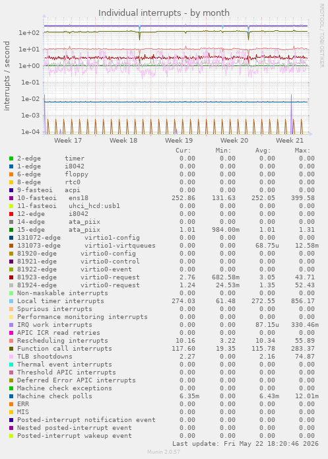Click the IRQ work interrupts purple swatch
The width and height of the screenshot is (328, 459).
tap(11, 325)
